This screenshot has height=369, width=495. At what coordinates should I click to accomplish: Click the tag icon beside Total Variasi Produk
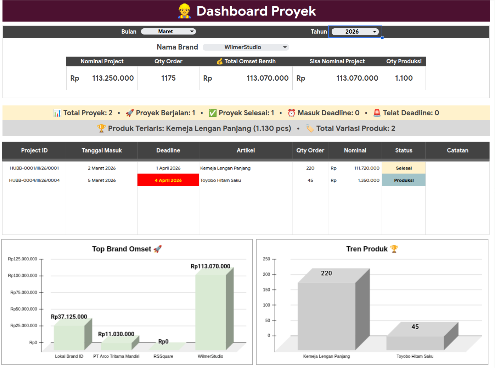click(310, 128)
